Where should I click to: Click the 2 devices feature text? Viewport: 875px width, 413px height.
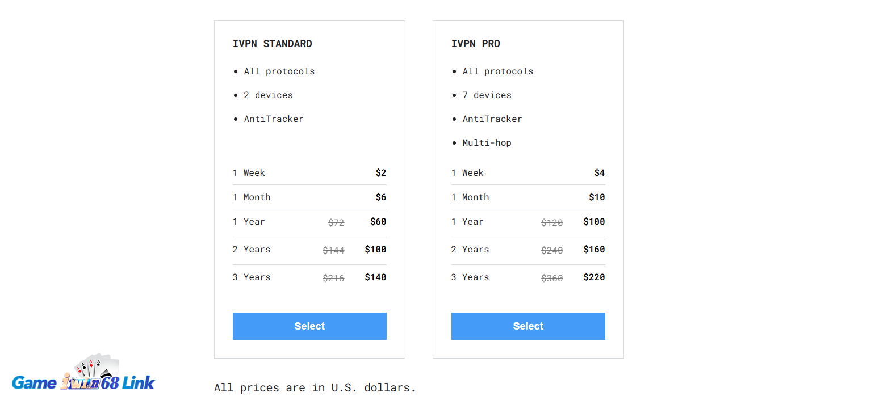(268, 95)
